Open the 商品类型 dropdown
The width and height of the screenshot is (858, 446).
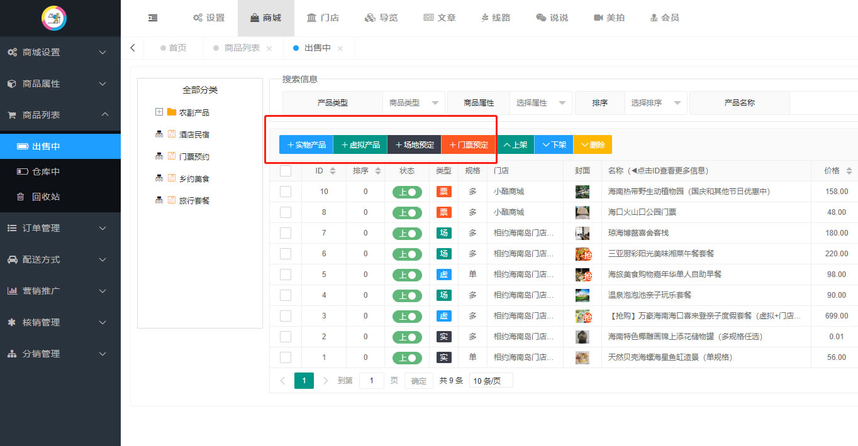413,103
